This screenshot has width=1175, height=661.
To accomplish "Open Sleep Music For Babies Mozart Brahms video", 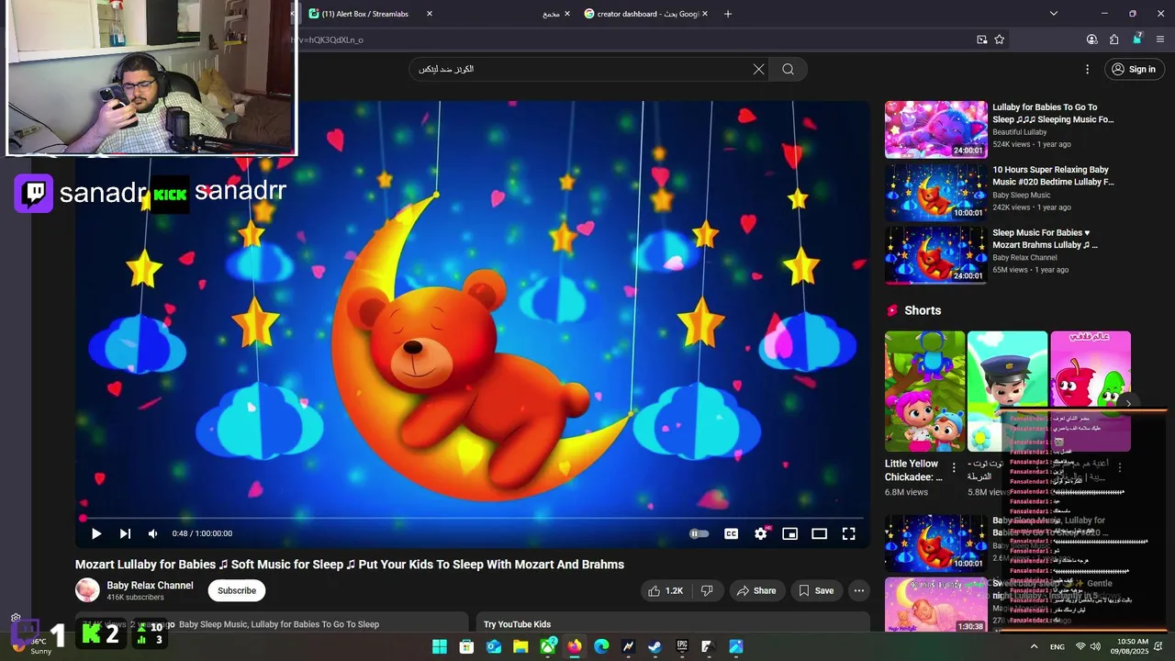I will [x=935, y=254].
